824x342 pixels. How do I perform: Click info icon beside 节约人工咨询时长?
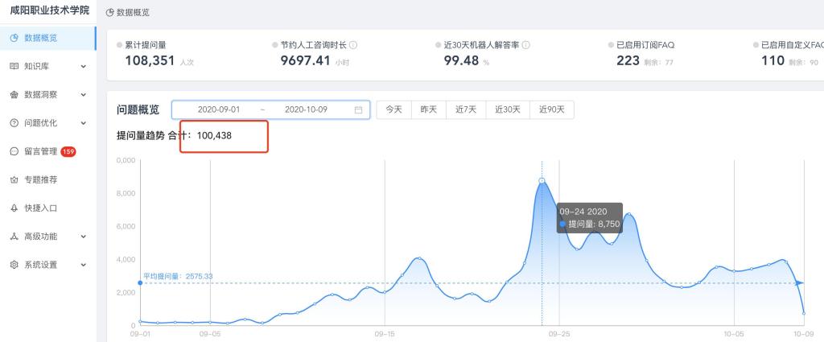tap(353, 45)
